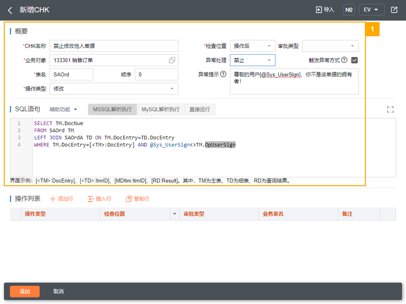Screen dimensions: 406x304
Task: Click the 检查位置 column header
Action: pyautogui.click(x=135, y=214)
